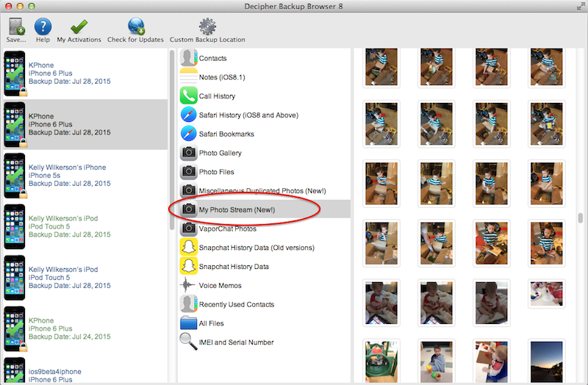Select My Photo Stream camera icon

pyautogui.click(x=188, y=209)
